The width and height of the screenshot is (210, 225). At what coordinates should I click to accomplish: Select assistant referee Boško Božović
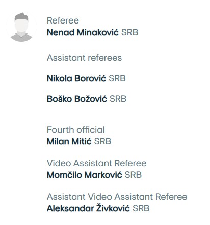coord(77,99)
